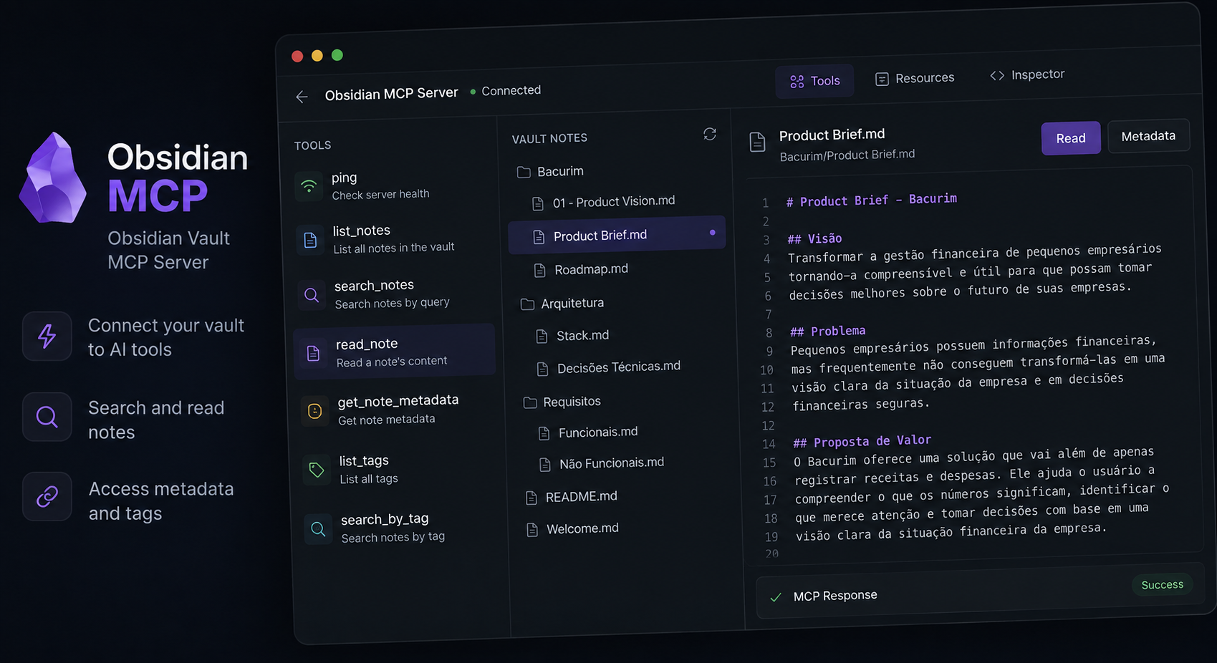
Task: Click the back arrow beside Obsidian MCP Server
Action: pyautogui.click(x=302, y=97)
